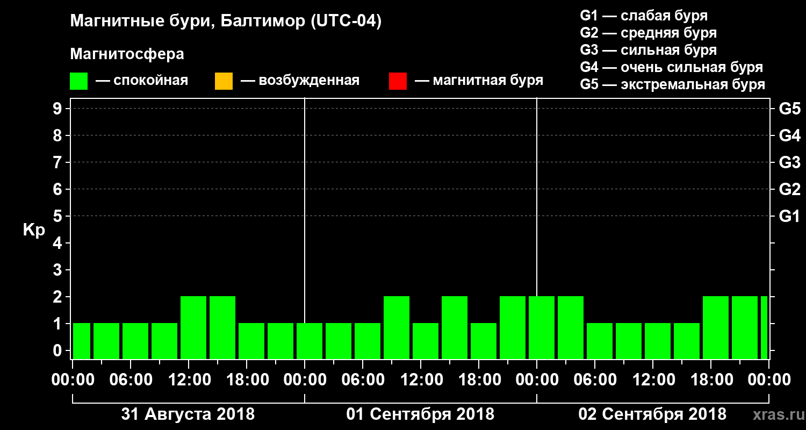Click the legend label '— возбужденная'

[x=300, y=81]
